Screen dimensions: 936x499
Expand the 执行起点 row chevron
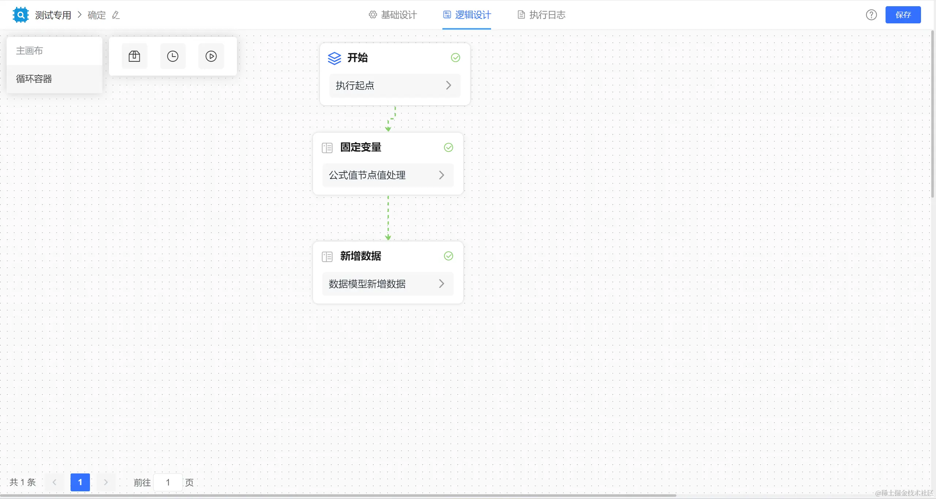coord(448,85)
